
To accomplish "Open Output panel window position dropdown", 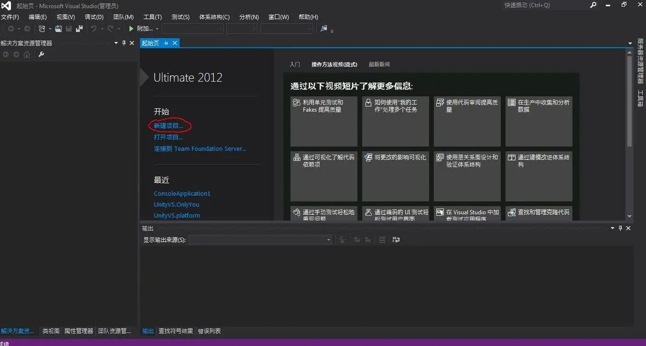I will click(612, 228).
